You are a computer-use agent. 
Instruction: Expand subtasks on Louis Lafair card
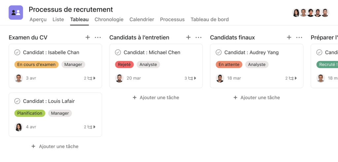pos(90,127)
